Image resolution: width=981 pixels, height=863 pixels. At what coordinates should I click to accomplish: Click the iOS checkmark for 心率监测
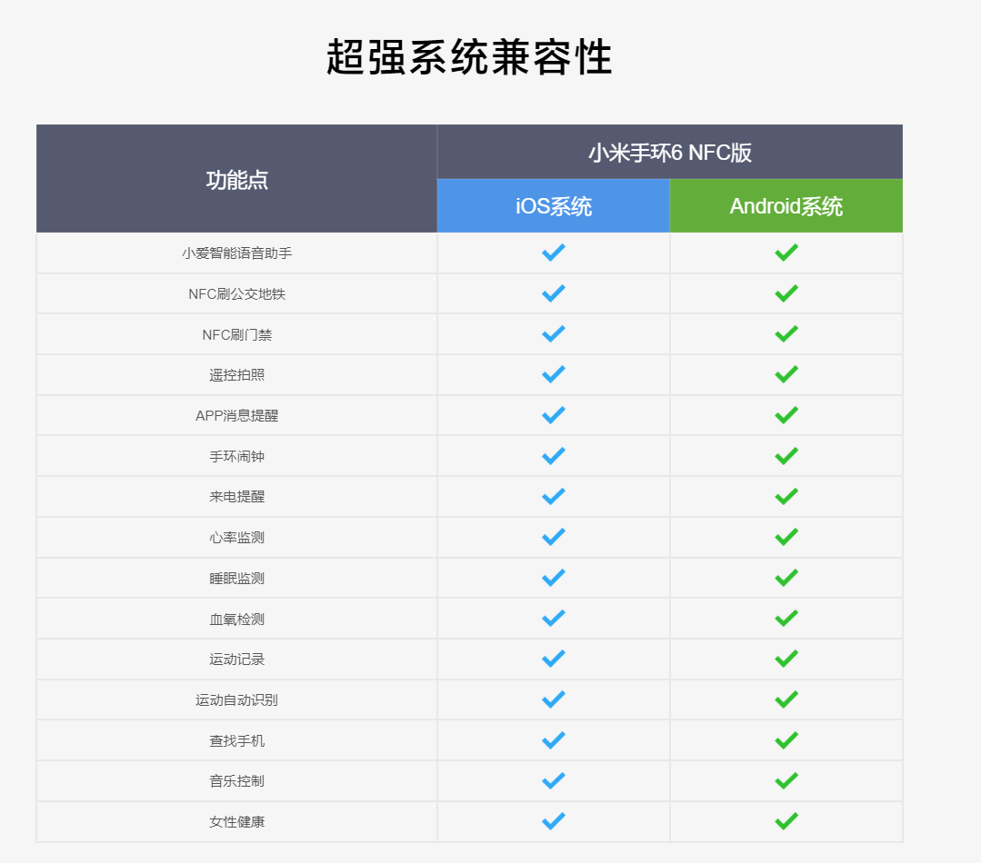pyautogui.click(x=553, y=537)
